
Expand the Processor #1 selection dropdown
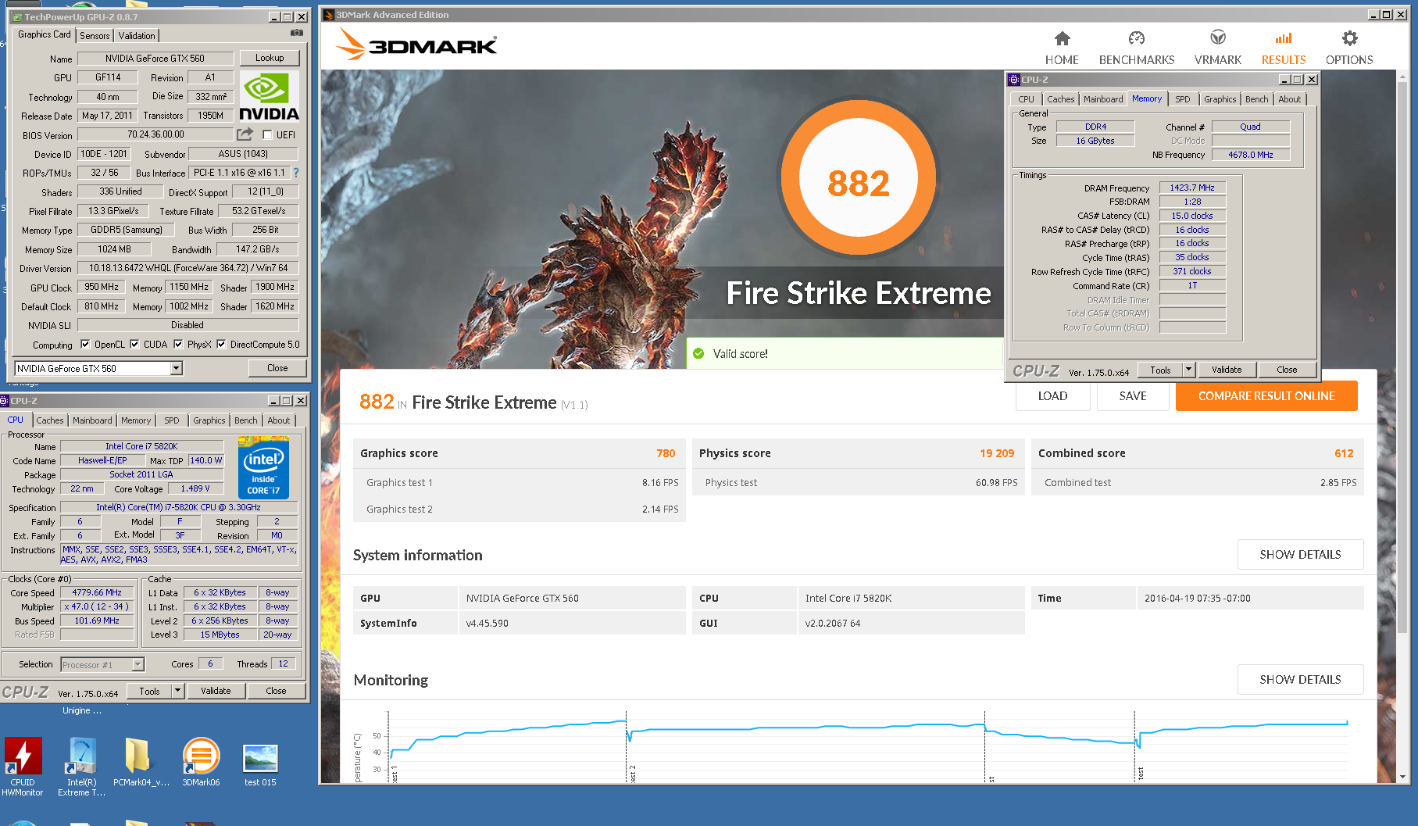[x=138, y=664]
